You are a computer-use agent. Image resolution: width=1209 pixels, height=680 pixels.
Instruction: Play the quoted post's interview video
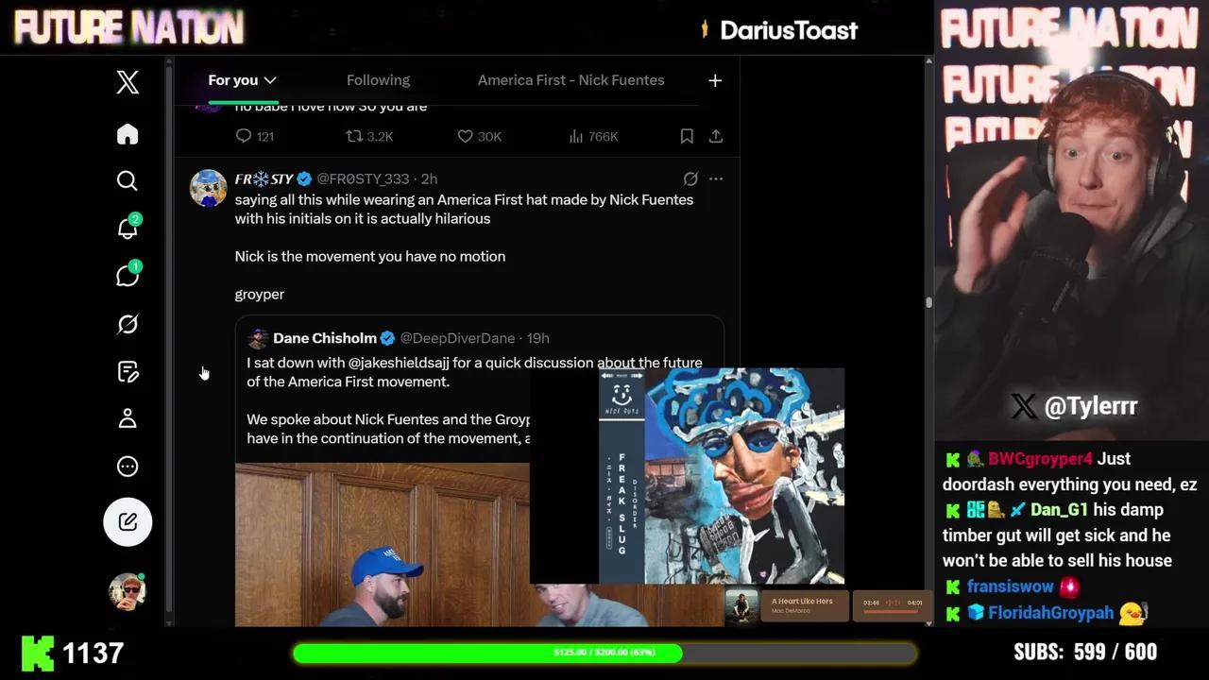[383, 544]
